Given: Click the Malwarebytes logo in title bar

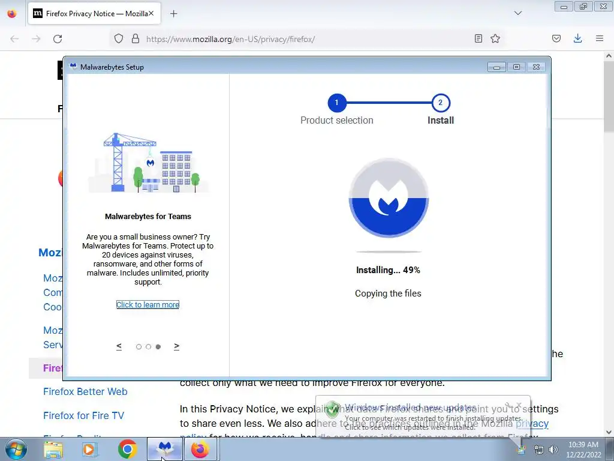Looking at the screenshot, I should 73,67.
